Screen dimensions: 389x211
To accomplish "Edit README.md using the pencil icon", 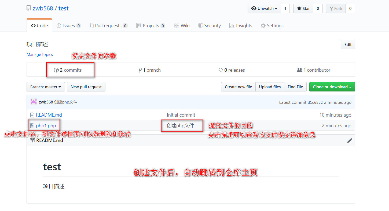I will 350,140.
